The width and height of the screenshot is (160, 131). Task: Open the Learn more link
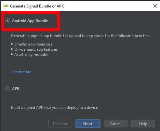(x=21, y=72)
